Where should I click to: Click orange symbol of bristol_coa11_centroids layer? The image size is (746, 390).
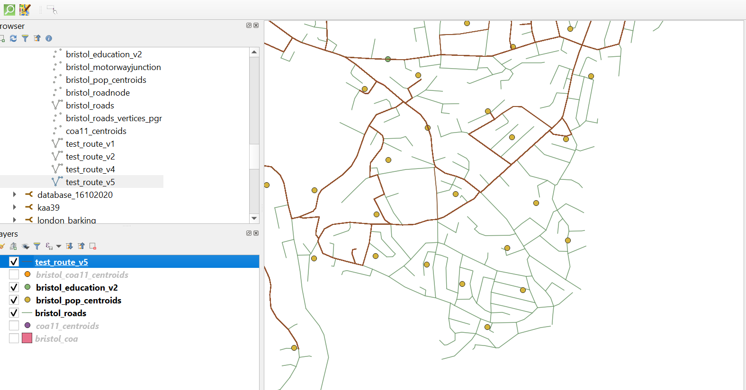tap(27, 274)
